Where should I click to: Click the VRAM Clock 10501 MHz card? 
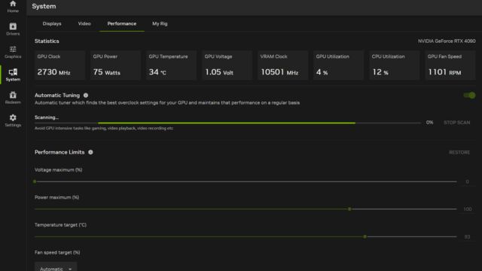[x=283, y=65]
